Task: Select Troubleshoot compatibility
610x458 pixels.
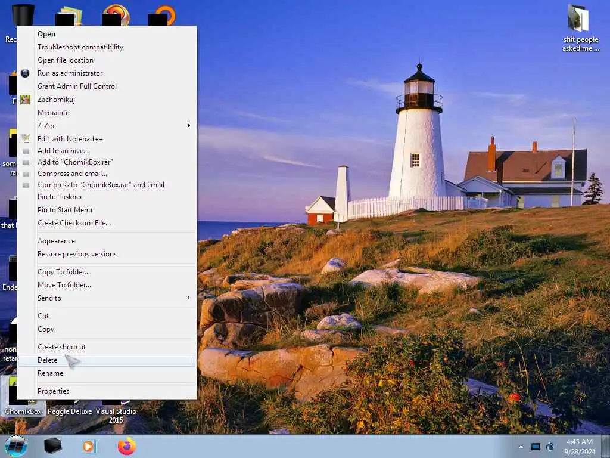Action: 107,47
